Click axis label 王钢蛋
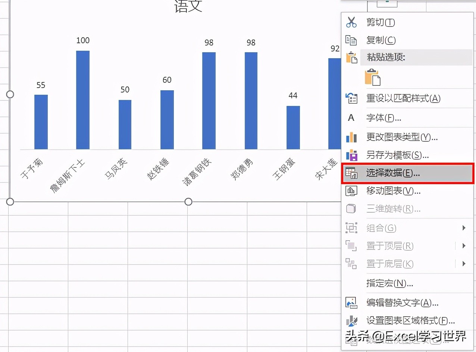 click(285, 169)
